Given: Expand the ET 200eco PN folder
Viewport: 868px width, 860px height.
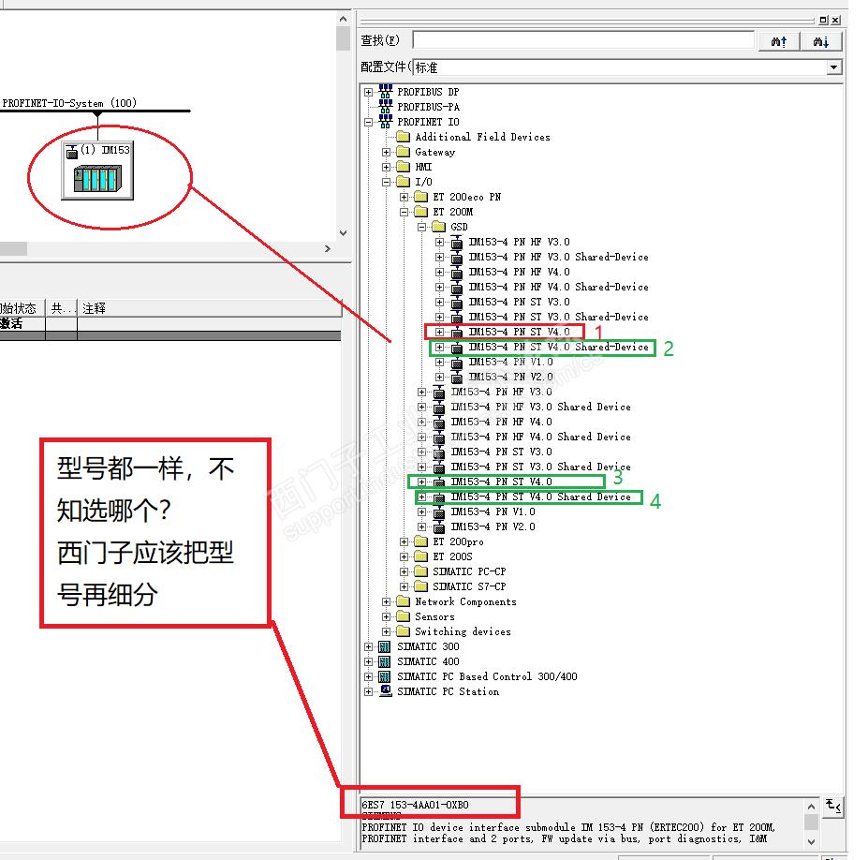Looking at the screenshot, I should pos(405,197).
